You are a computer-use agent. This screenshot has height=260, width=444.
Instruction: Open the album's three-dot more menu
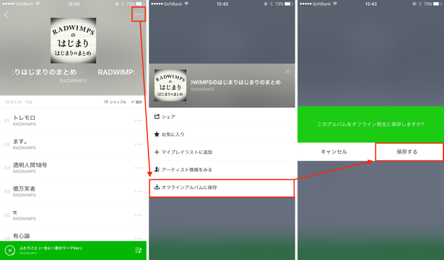point(138,14)
